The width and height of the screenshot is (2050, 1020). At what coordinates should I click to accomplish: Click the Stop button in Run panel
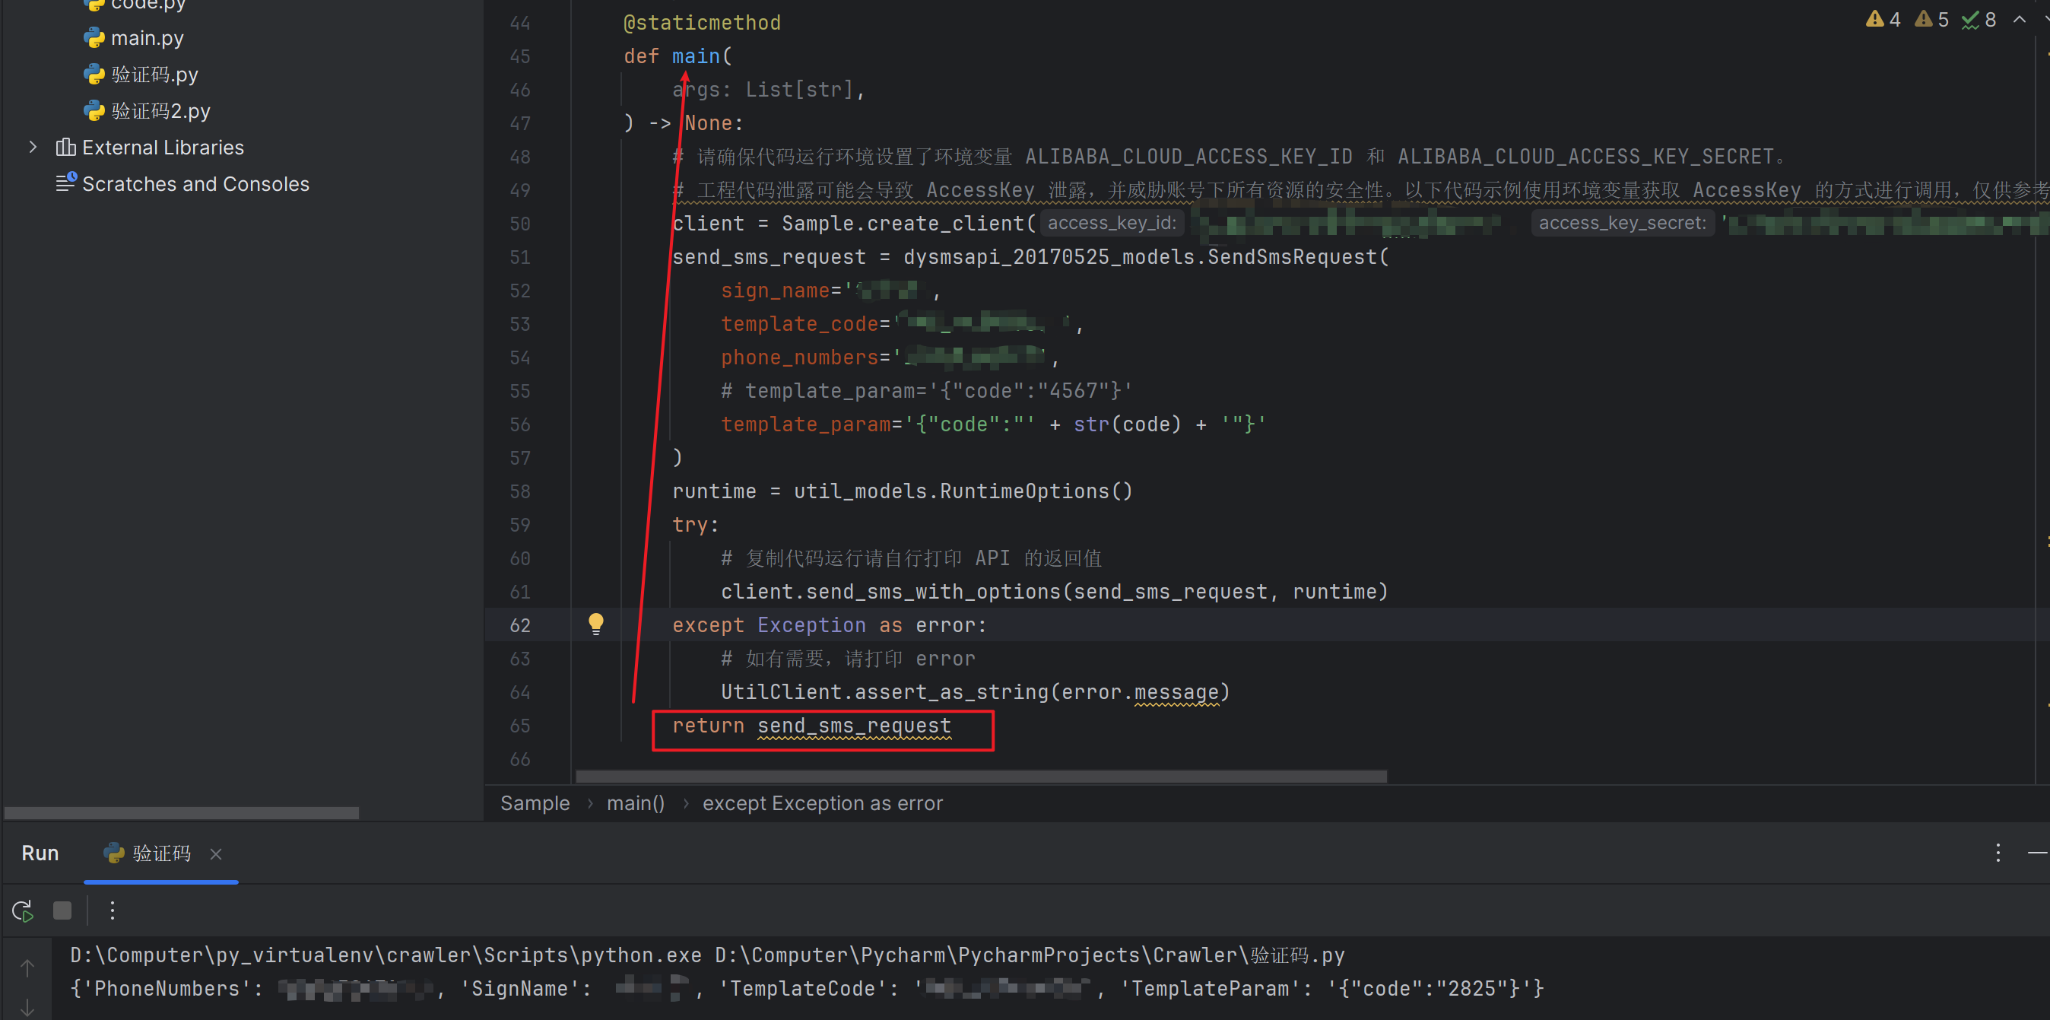click(62, 910)
